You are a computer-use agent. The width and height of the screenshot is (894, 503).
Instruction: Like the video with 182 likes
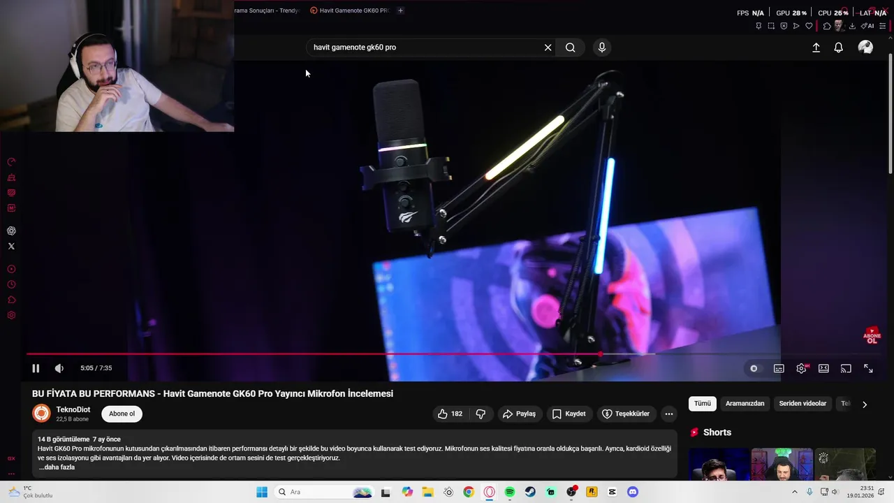[450, 414]
